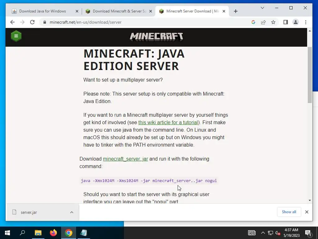This screenshot has height=239, width=318.
Task: Bookmark this page with star icon
Action: click(273, 22)
